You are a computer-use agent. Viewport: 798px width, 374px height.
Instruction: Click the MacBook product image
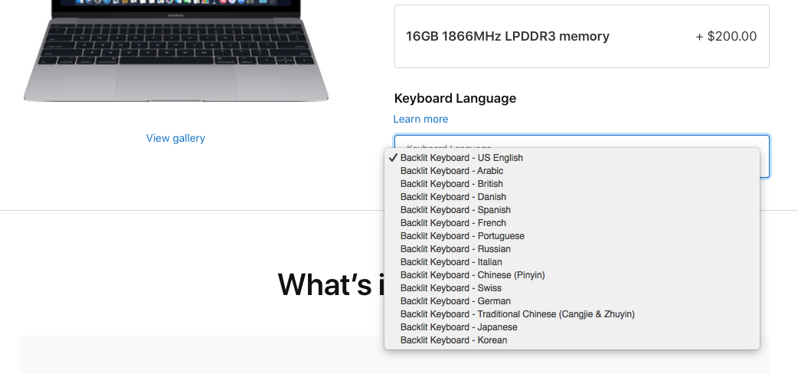tap(176, 51)
